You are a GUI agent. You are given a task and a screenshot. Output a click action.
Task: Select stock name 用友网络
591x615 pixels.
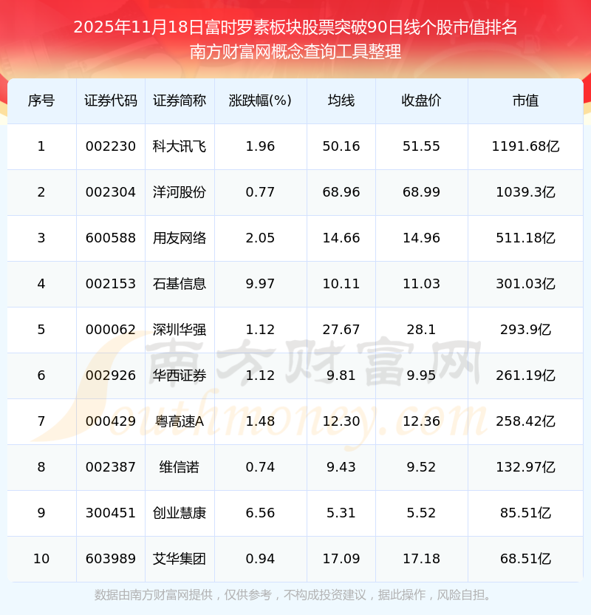[180, 238]
